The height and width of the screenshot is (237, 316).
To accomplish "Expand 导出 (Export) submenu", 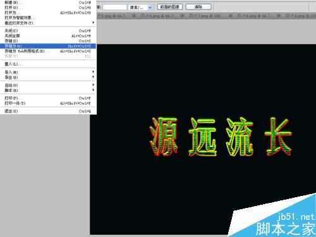I will tap(48, 77).
